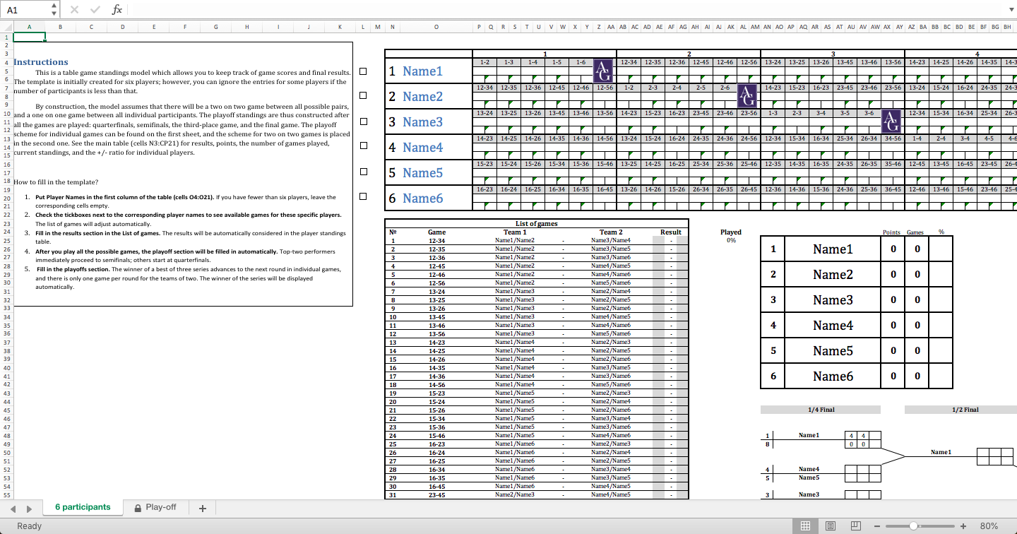Click the cancel entry X icon
This screenshot has width=1017, height=534.
(76, 9)
